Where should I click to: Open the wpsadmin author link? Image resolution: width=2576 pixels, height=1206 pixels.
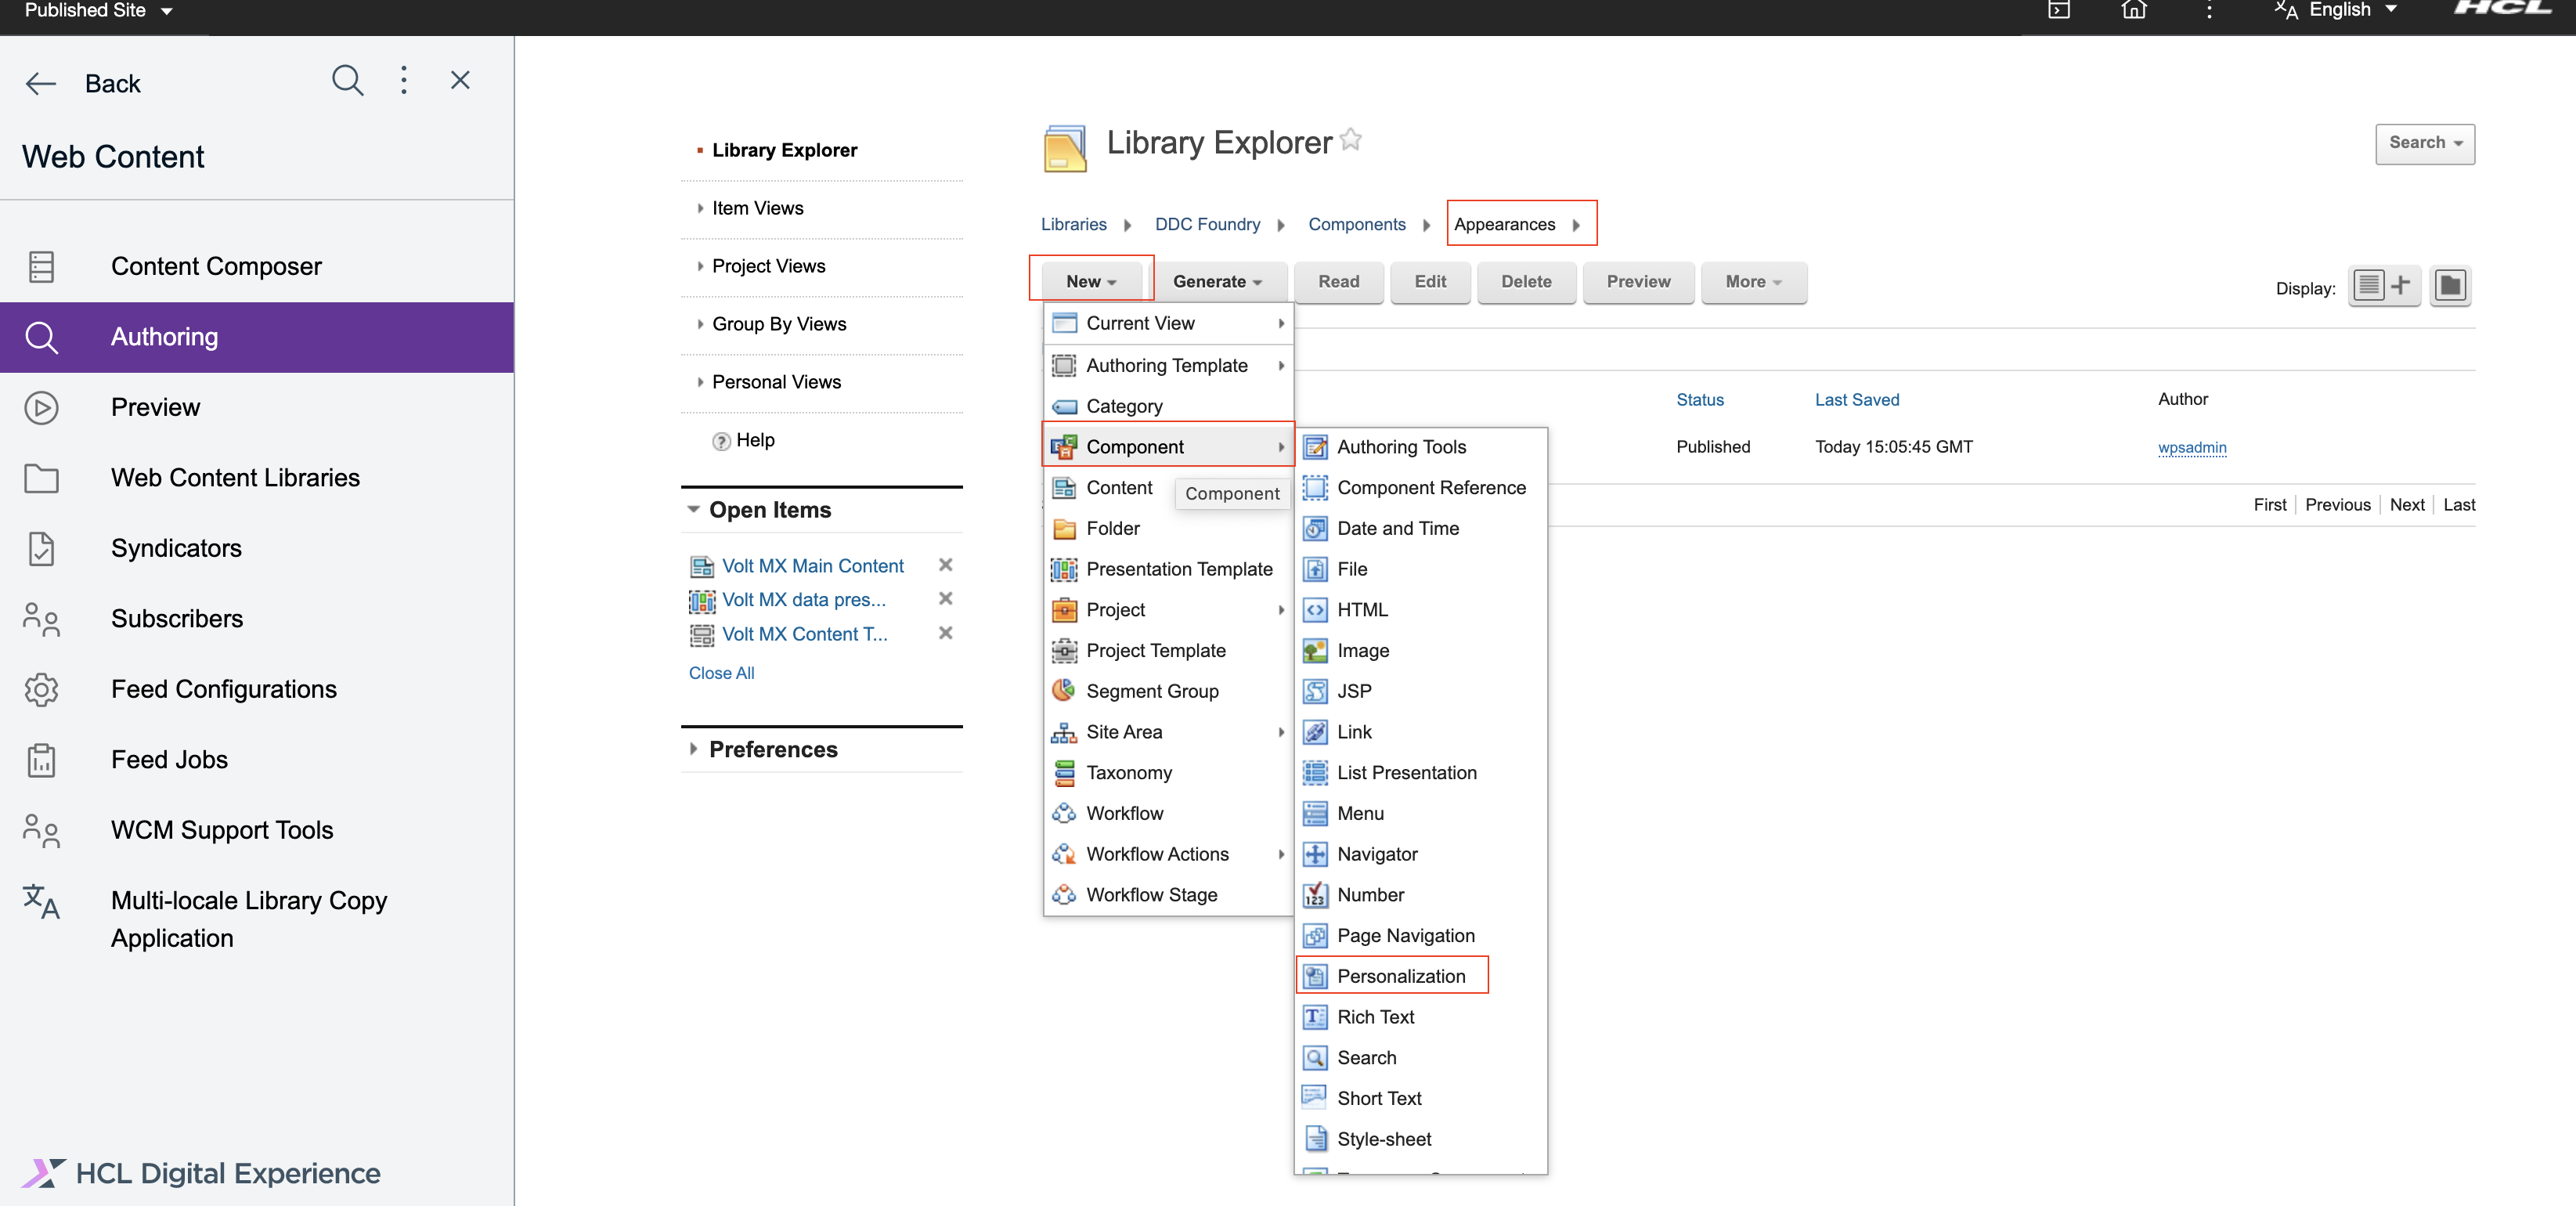[2192, 448]
